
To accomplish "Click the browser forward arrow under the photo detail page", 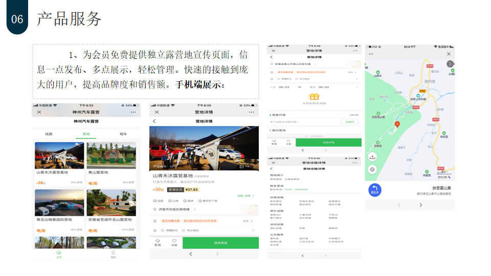I will 217,254.
